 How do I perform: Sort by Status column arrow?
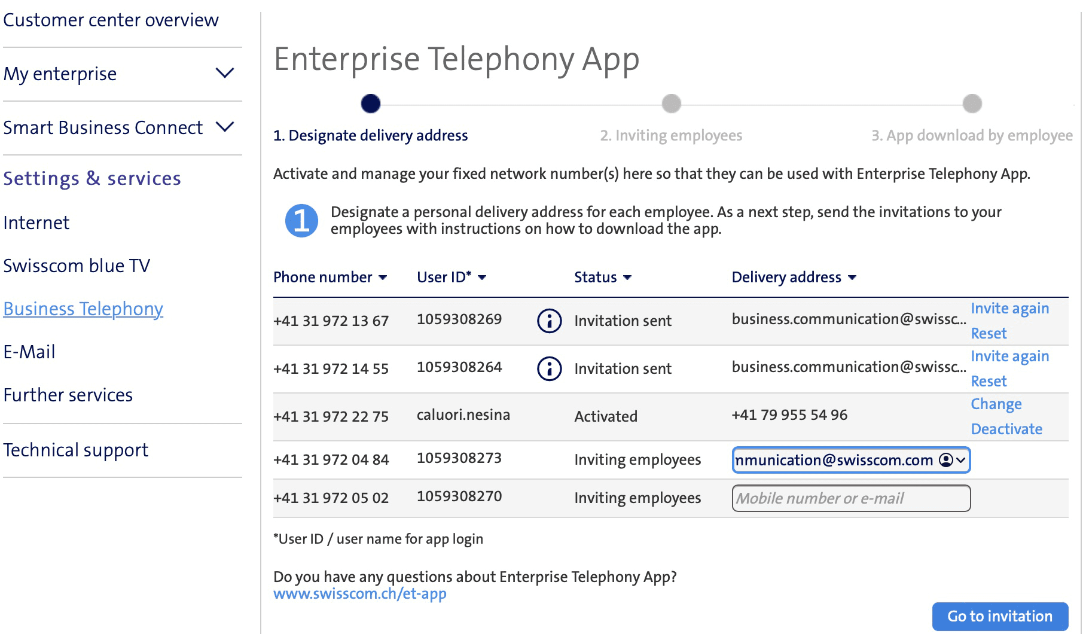pyautogui.click(x=627, y=278)
